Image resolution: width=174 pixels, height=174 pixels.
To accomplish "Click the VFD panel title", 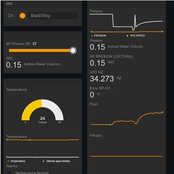I will point(9,4).
